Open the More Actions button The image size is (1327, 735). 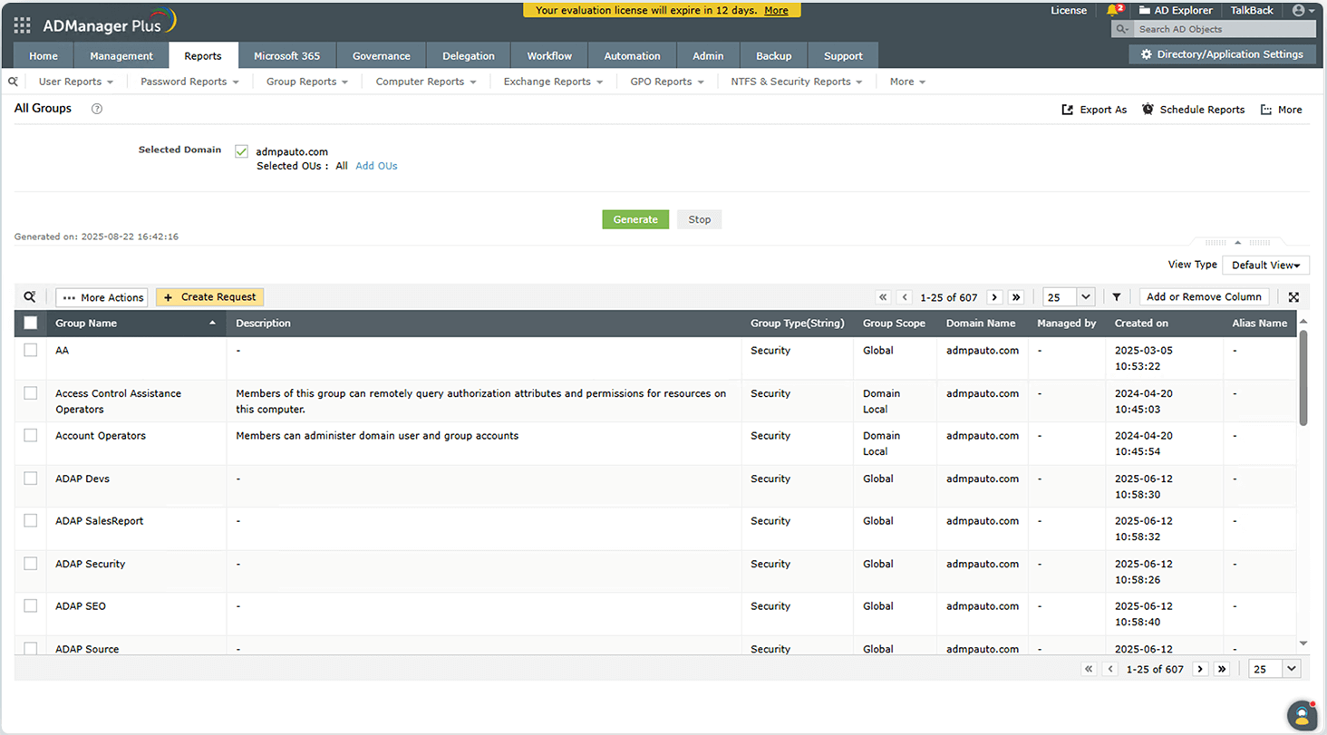pos(102,297)
